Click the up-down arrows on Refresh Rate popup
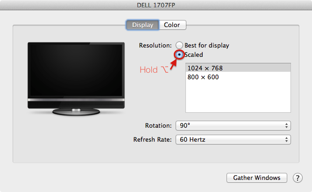Viewport: 312px width, 192px height. [x=286, y=140]
